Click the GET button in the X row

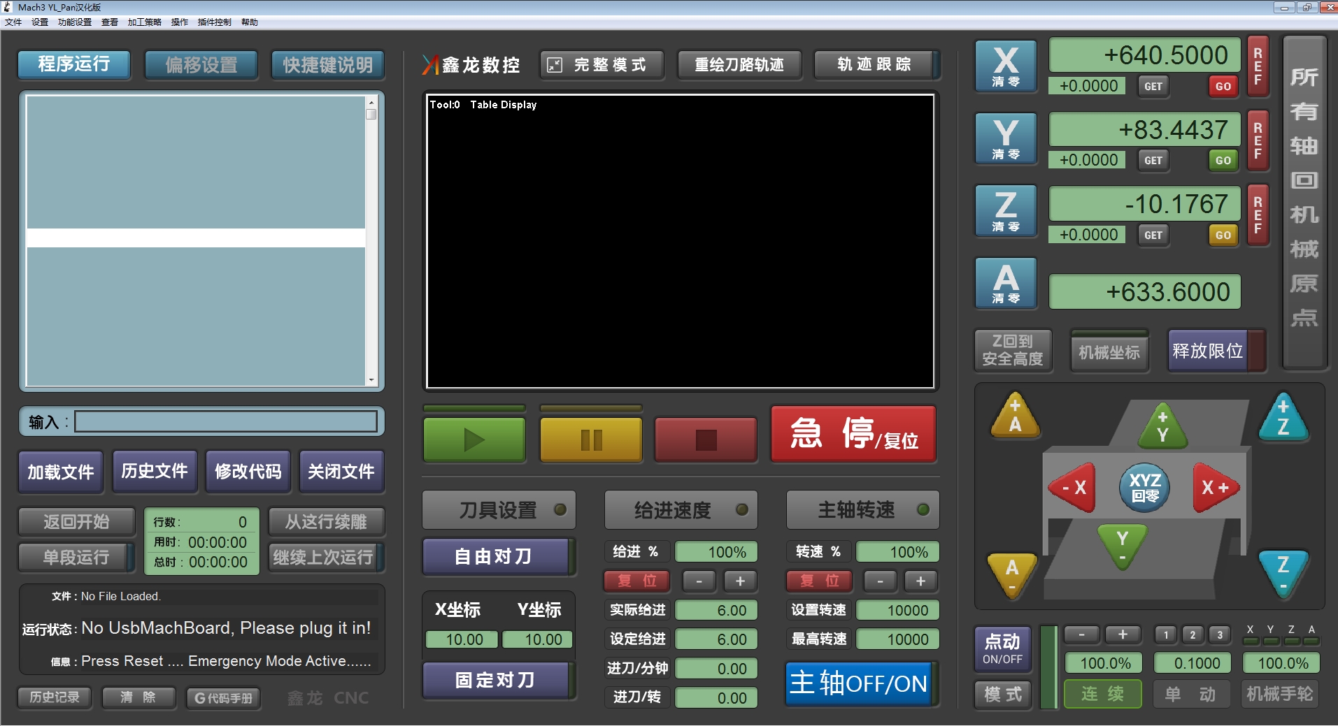click(x=1153, y=87)
